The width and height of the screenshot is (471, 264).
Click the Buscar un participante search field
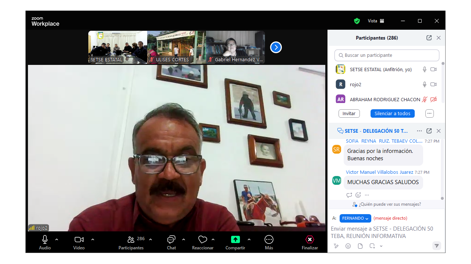coord(387,55)
